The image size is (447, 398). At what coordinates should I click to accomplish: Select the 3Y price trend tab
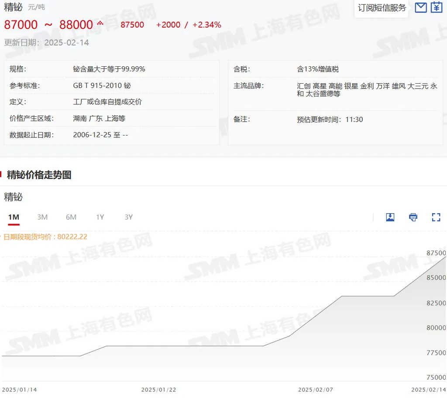[128, 217]
